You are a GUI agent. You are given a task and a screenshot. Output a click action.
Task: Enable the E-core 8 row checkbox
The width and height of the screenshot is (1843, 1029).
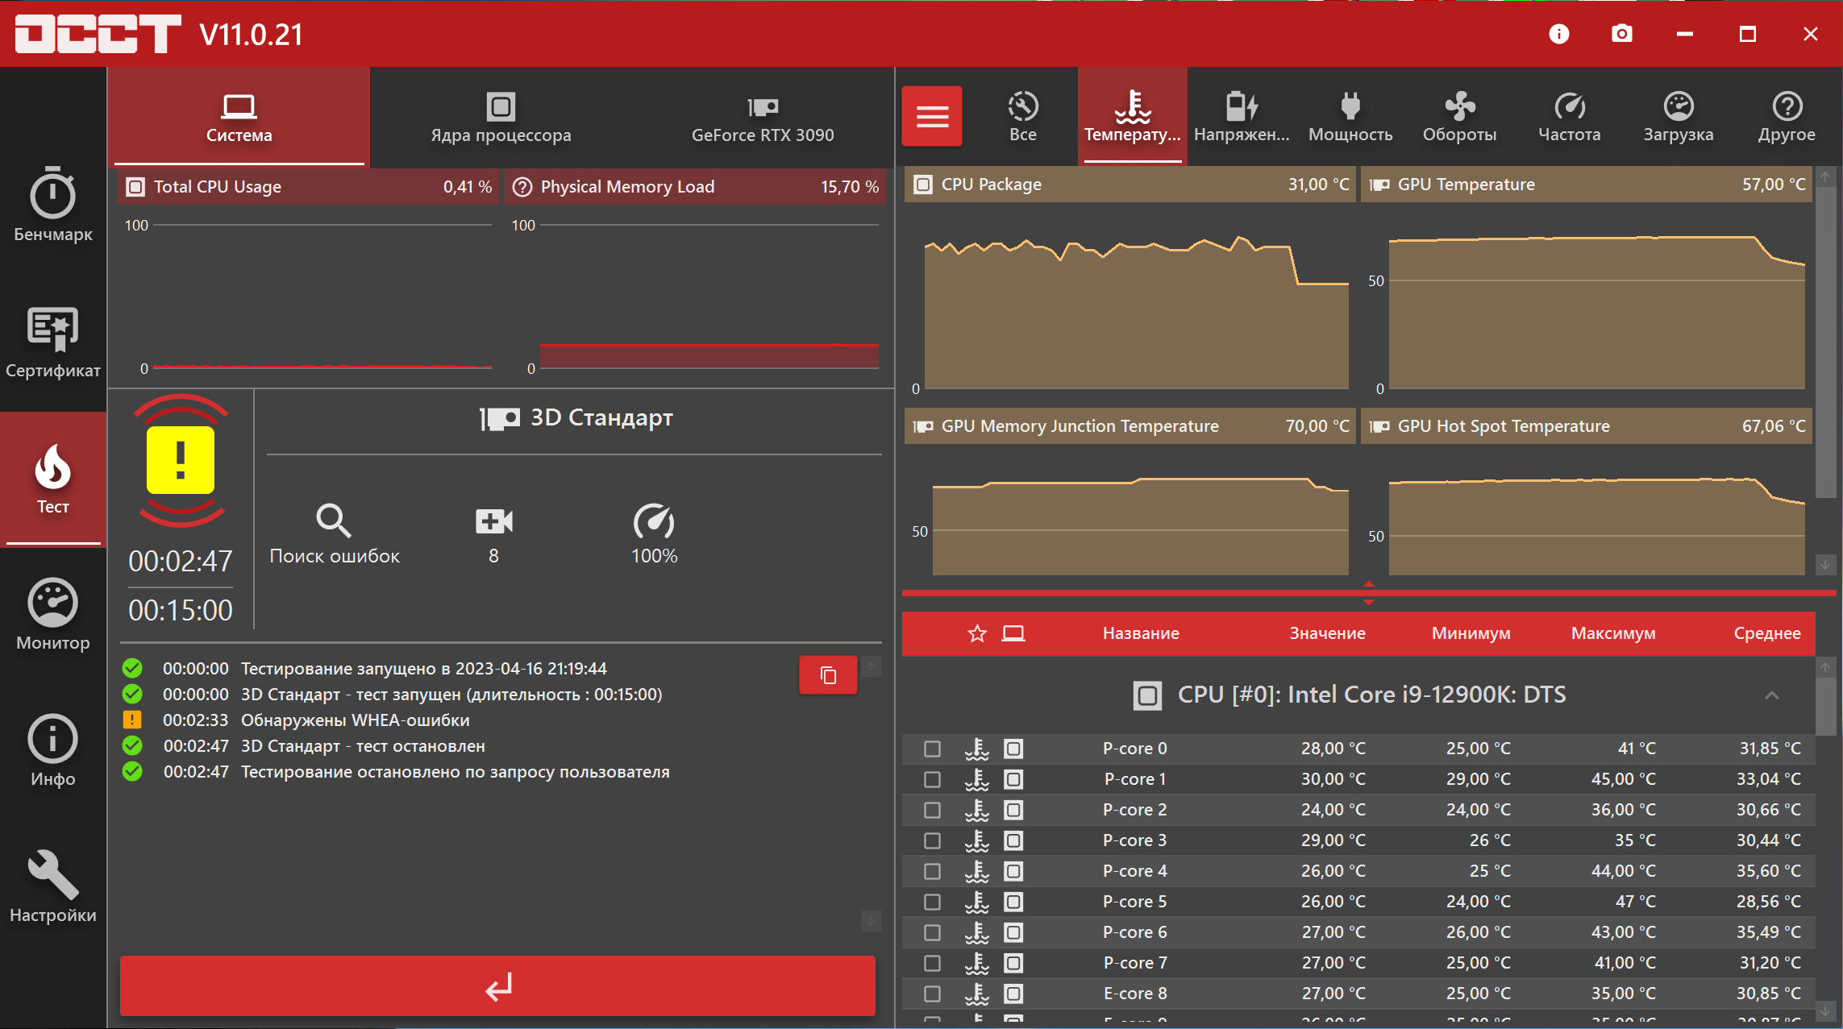932,994
